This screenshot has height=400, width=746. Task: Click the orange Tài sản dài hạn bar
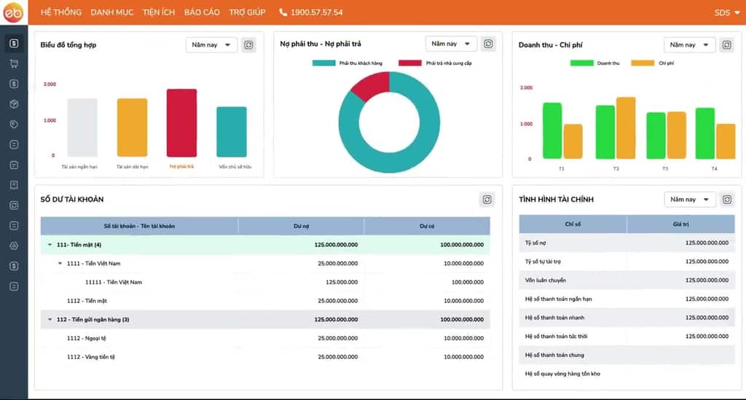(x=133, y=128)
